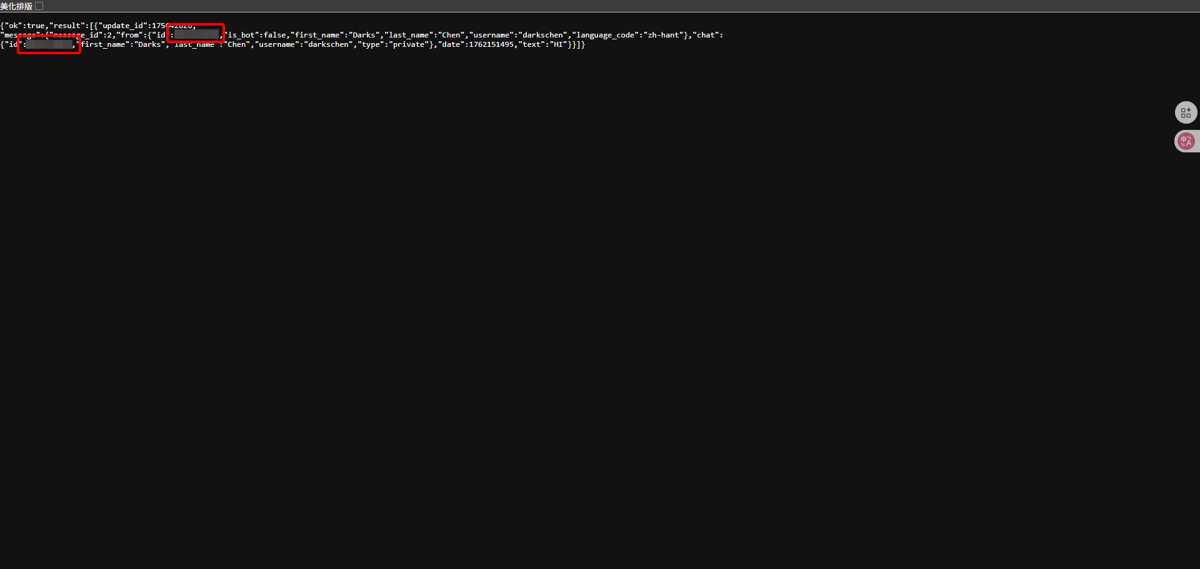Viewport: 1200px width, 569px height.
Task: Click the redacted from id box
Action: 196,33
